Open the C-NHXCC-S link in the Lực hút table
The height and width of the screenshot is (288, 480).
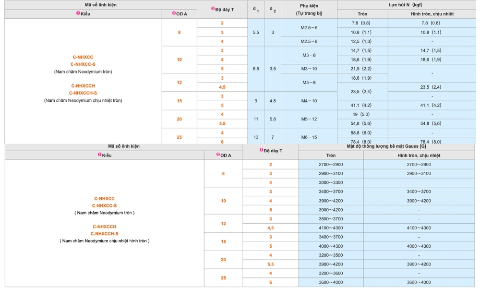(84, 64)
